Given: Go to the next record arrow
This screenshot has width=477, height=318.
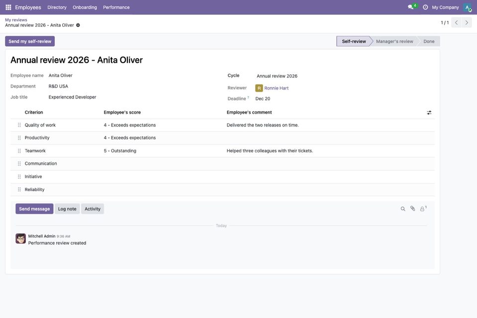Looking at the screenshot, I should [467, 22].
